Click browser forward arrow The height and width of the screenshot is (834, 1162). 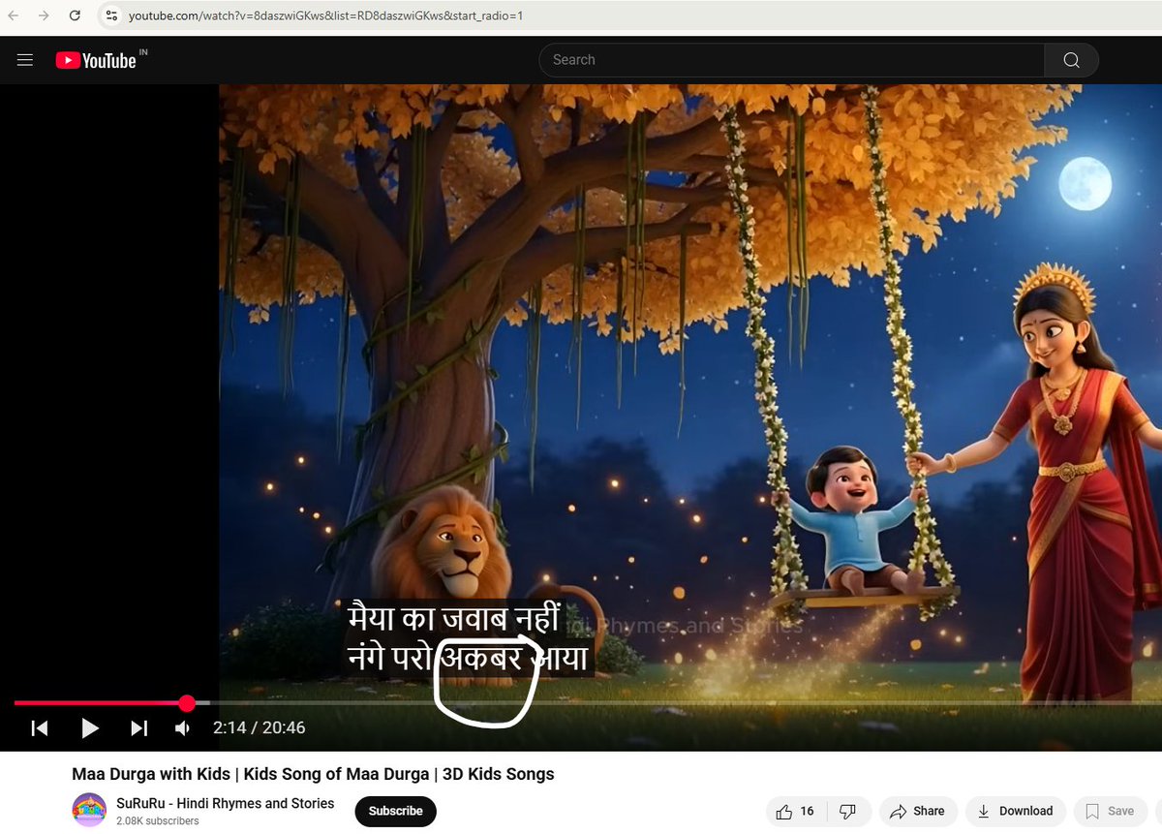click(44, 15)
